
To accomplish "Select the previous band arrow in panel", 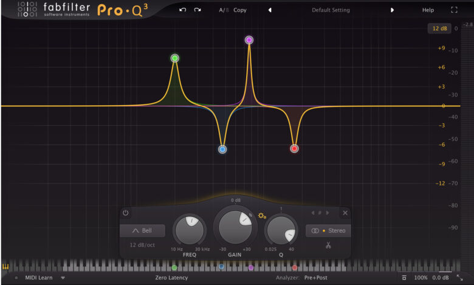I will tap(313, 213).
